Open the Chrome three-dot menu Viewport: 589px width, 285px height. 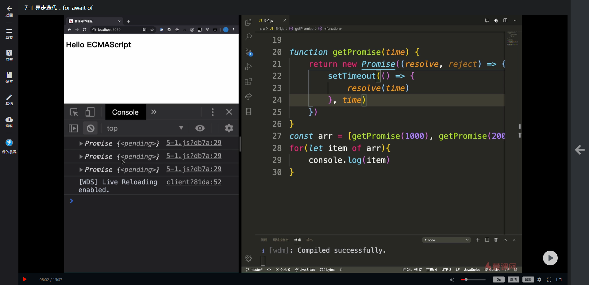pos(233,30)
